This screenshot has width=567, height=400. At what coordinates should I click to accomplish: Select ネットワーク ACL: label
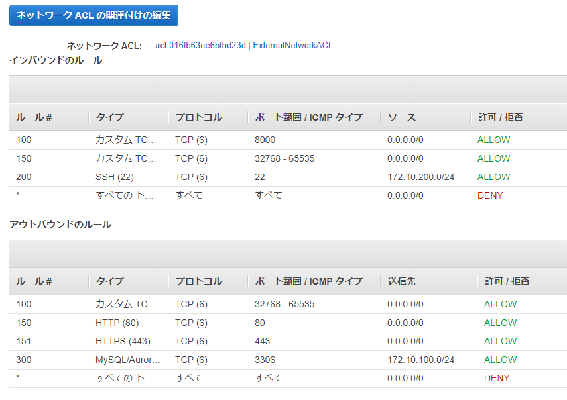pos(104,46)
